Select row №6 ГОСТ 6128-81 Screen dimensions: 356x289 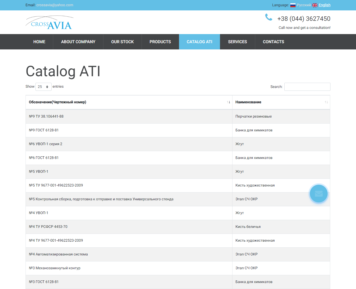click(178, 158)
